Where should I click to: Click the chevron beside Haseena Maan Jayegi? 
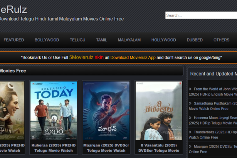coord(190,118)
